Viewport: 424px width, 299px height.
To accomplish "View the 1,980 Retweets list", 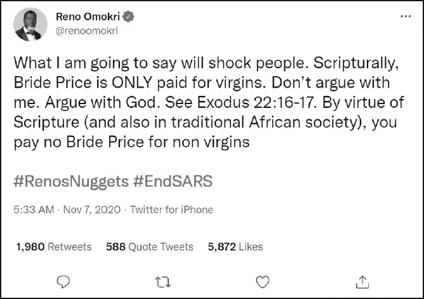I will point(53,247).
